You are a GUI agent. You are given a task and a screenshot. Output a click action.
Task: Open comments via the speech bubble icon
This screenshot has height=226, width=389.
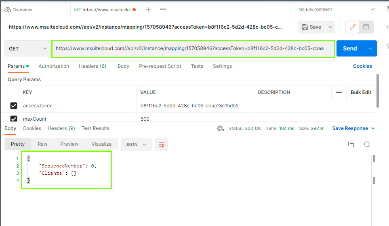pos(366,27)
